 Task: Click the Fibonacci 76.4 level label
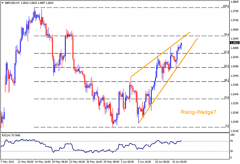[x=227, y=35]
